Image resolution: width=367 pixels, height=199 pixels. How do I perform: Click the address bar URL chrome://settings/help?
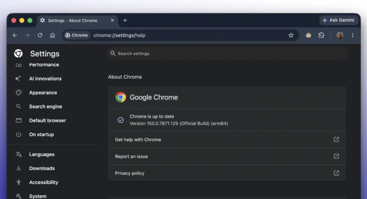point(119,35)
